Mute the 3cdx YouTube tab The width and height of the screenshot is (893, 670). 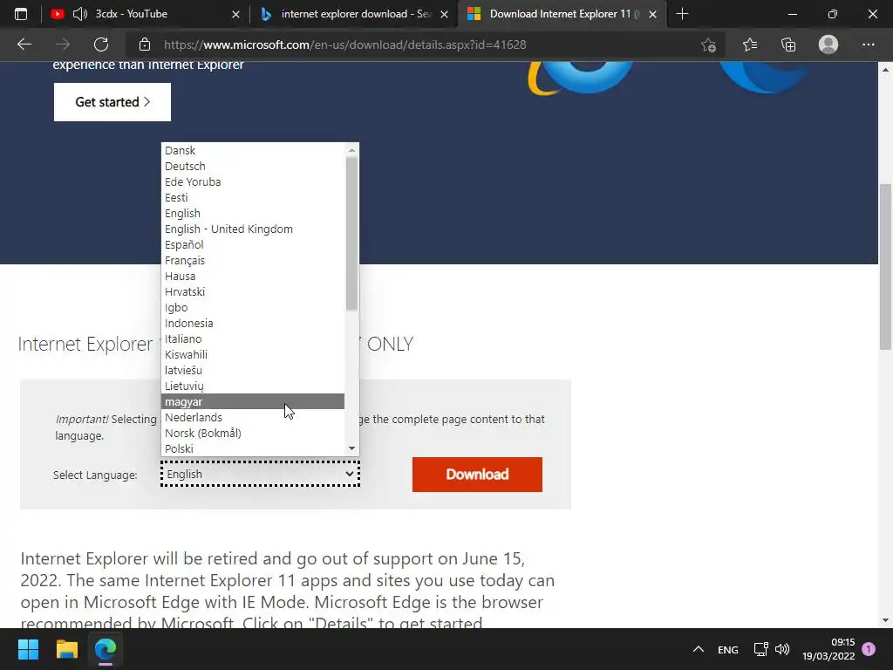(x=80, y=14)
